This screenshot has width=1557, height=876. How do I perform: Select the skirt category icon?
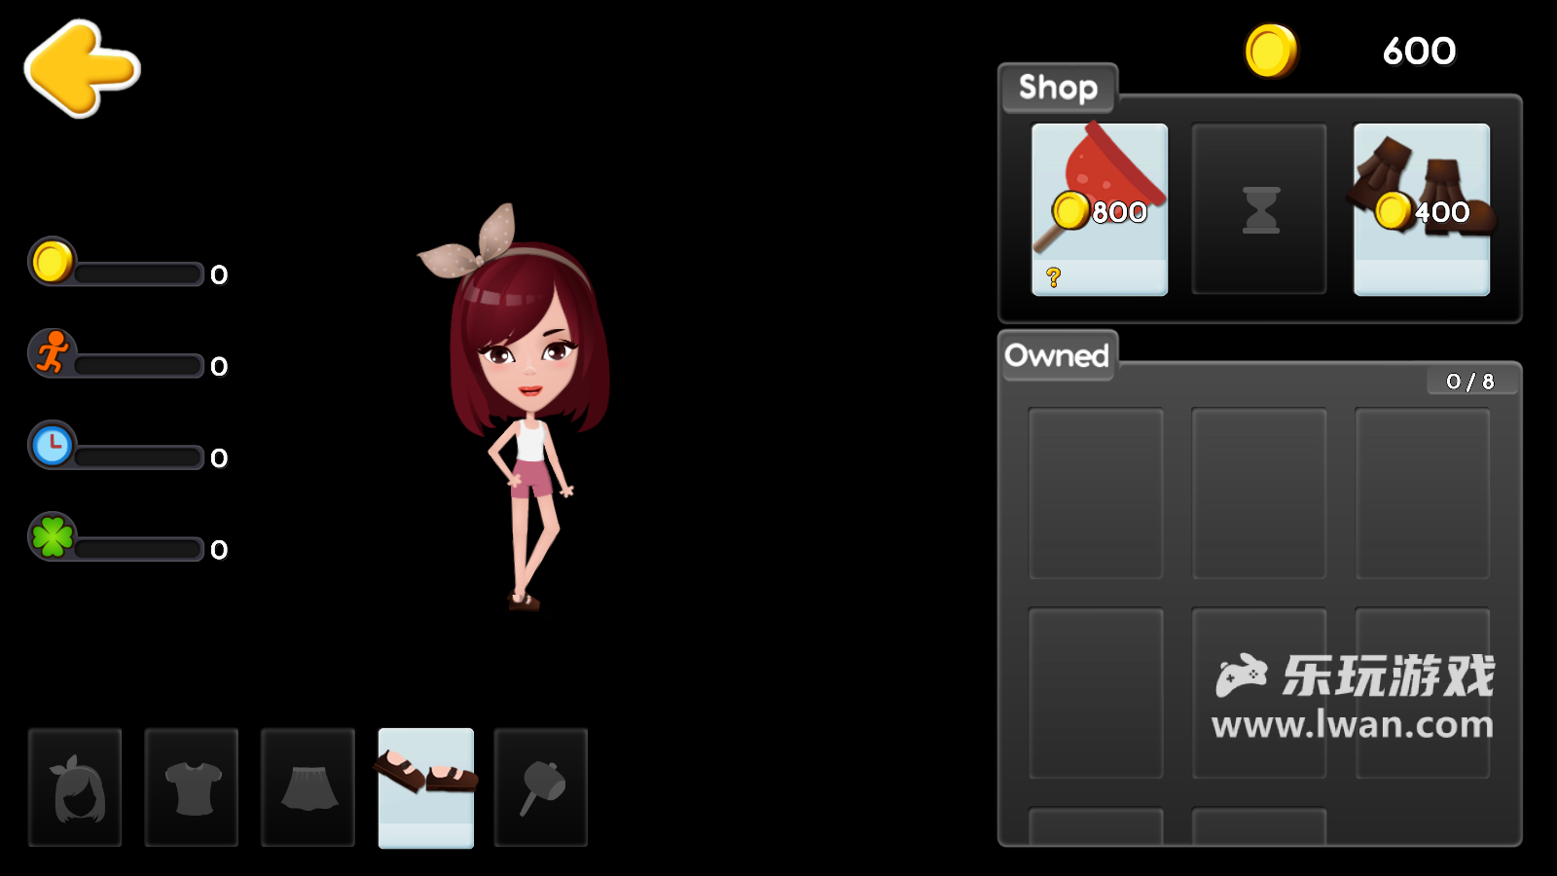308,787
